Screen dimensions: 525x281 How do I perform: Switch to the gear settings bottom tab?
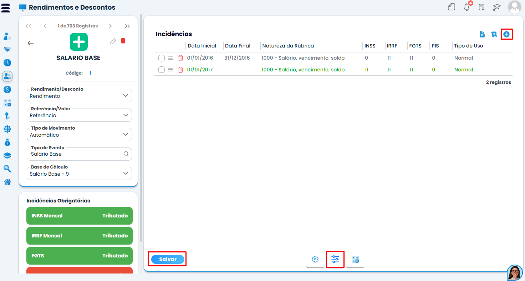point(315,260)
